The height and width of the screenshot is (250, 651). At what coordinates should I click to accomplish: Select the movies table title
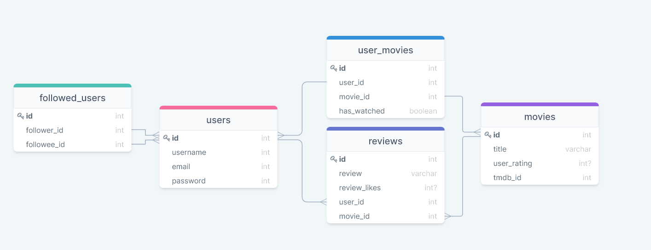click(x=540, y=117)
